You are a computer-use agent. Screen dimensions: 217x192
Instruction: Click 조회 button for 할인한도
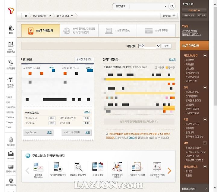[52, 123]
